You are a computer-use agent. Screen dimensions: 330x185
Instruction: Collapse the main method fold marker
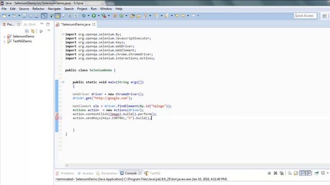pos(63,82)
